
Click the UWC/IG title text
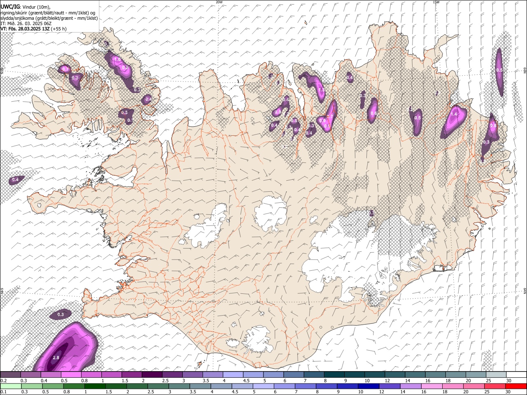pos(9,7)
